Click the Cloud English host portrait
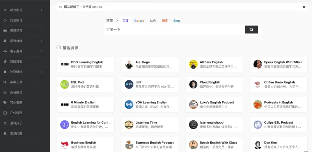Image resolution: width=312 pixels, height=152 pixels. [x=193, y=84]
